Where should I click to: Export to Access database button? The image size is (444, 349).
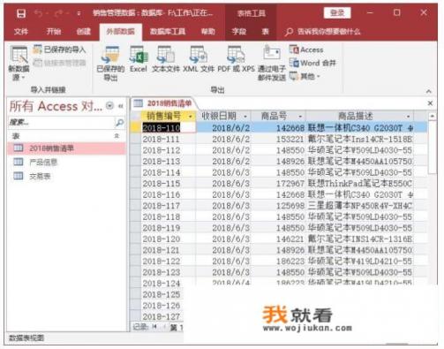point(306,49)
